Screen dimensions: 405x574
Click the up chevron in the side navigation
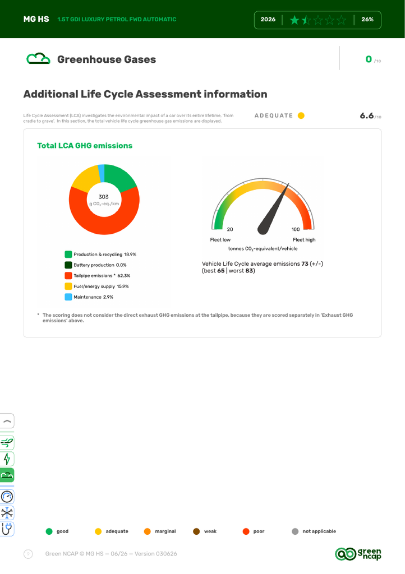pos(7,422)
